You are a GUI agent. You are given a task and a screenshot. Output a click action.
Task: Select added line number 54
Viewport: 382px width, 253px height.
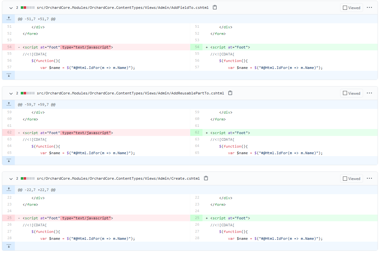[x=197, y=47]
